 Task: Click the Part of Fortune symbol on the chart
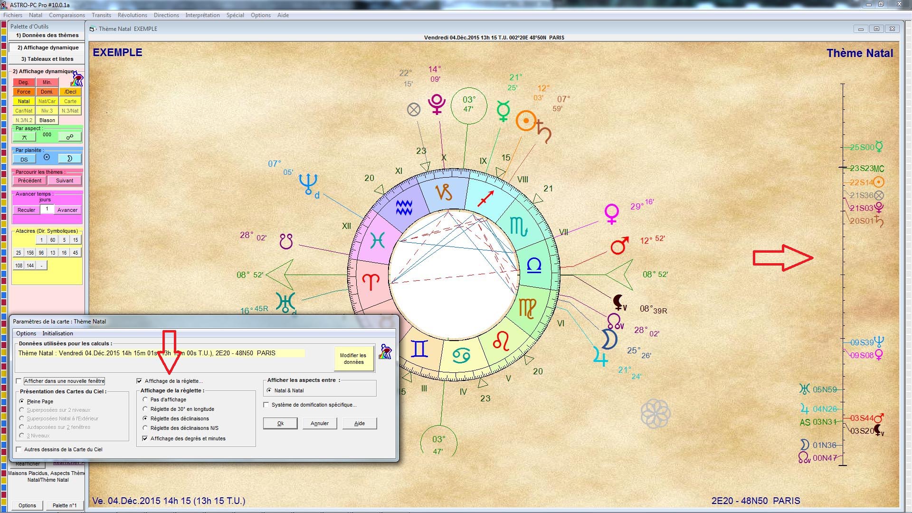(414, 110)
